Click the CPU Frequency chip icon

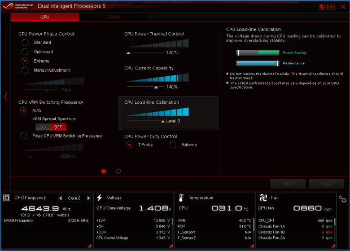tap(7, 197)
